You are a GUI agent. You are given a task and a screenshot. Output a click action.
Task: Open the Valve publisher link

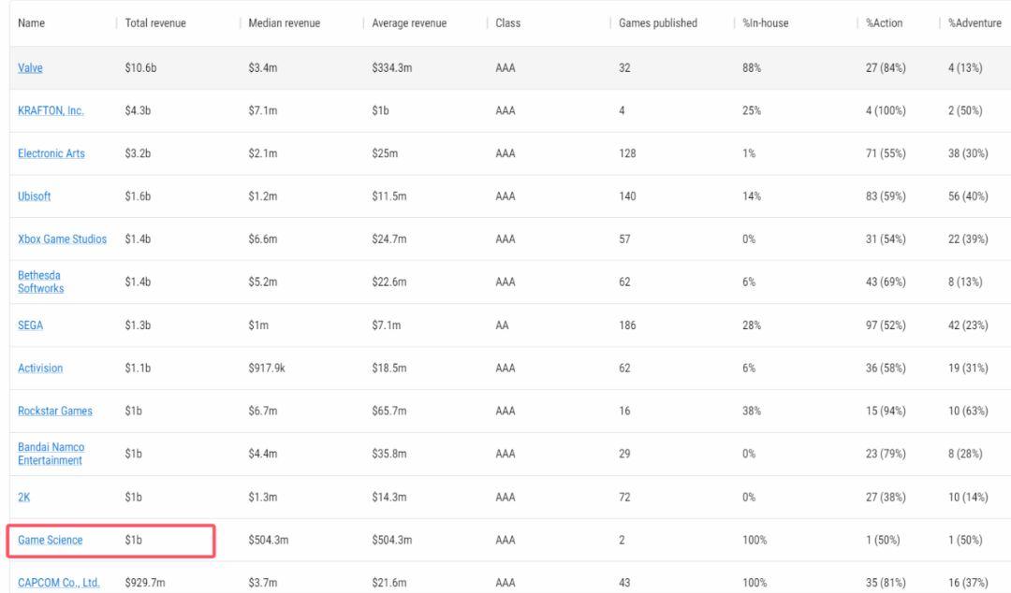point(32,67)
